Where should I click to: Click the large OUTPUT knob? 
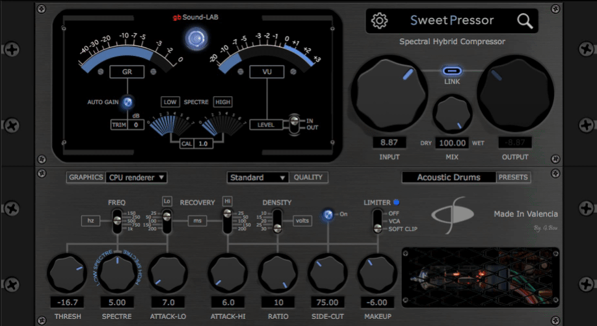coord(515,94)
